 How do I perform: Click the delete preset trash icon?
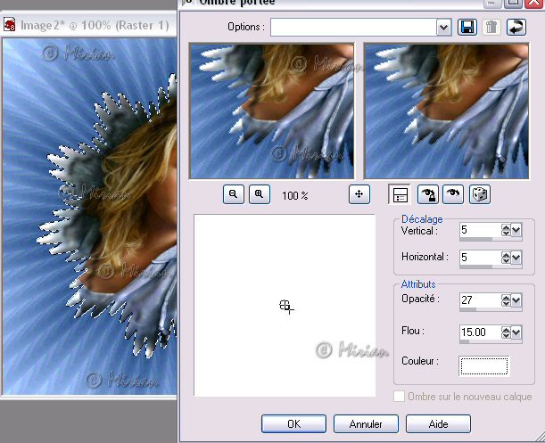click(x=491, y=27)
